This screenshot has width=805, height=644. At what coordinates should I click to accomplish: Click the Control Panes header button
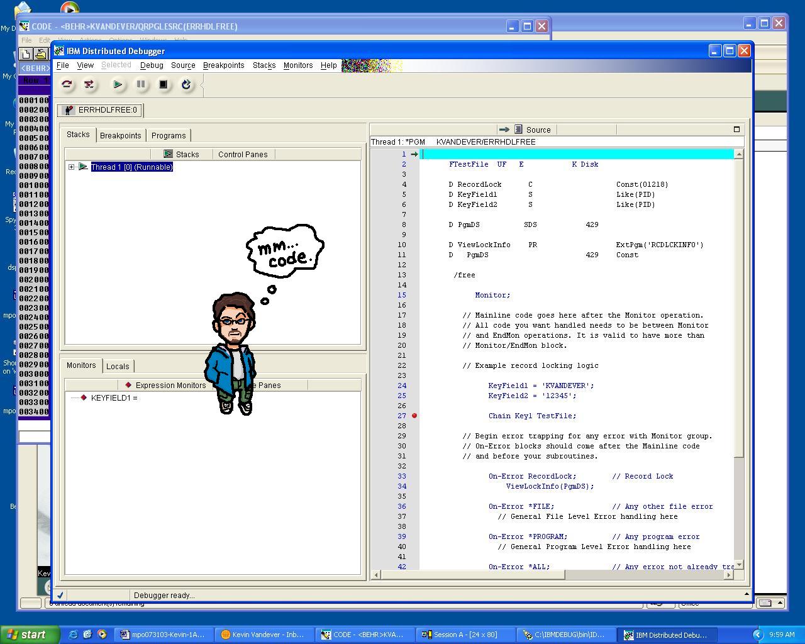tap(243, 154)
